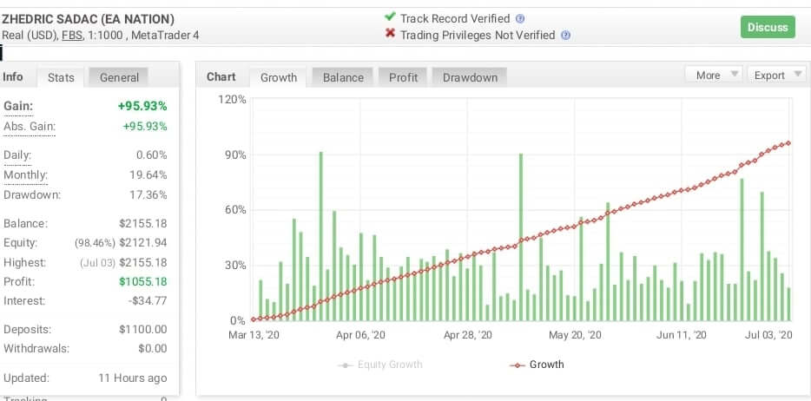Click the tallest green bar near April
This screenshot has width=811, height=401.
320,234
